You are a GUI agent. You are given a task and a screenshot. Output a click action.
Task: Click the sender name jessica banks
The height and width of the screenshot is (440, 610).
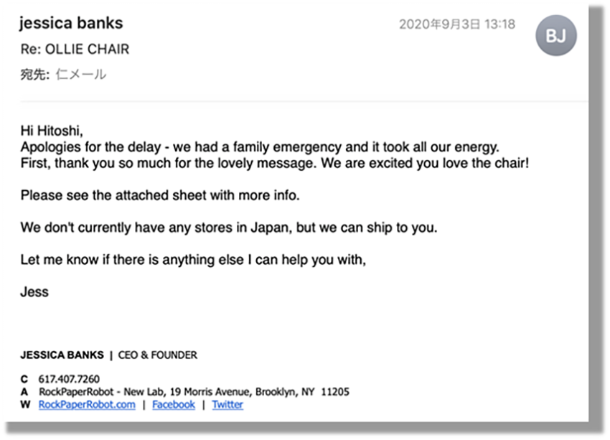tap(71, 23)
